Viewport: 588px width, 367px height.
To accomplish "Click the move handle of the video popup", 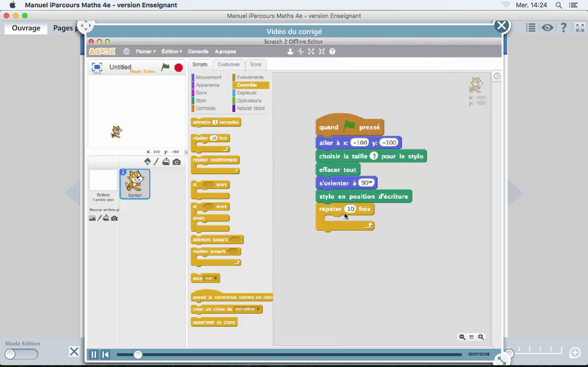I will pyautogui.click(x=86, y=26).
